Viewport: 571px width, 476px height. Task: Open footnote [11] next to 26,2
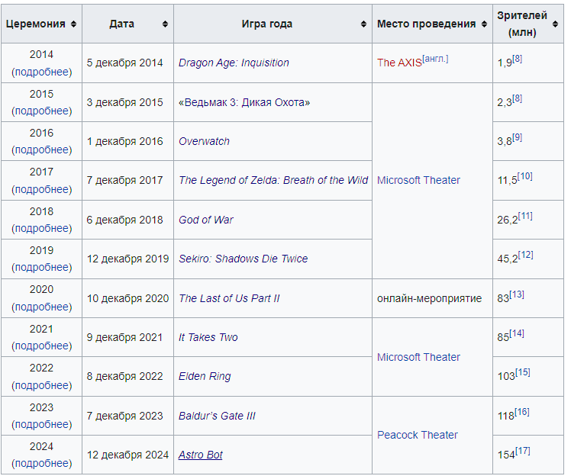[x=525, y=216]
